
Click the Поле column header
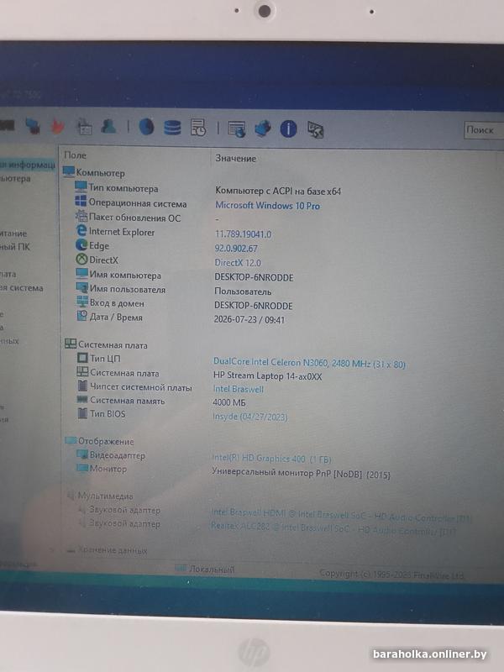[75, 155]
